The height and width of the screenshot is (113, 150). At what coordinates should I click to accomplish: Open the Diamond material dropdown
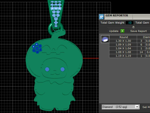[x=121, y=107]
